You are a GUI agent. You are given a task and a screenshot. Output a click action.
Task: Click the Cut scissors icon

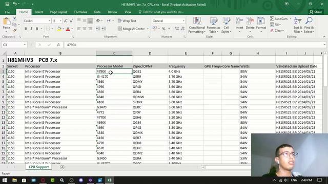point(15,19)
